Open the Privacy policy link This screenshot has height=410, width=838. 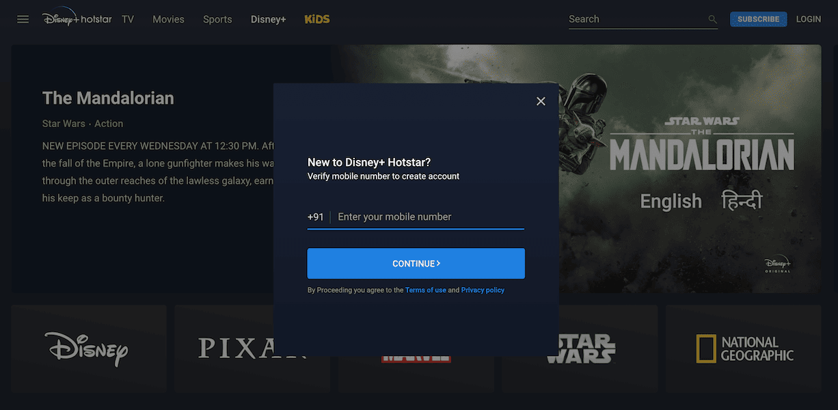pyautogui.click(x=483, y=290)
